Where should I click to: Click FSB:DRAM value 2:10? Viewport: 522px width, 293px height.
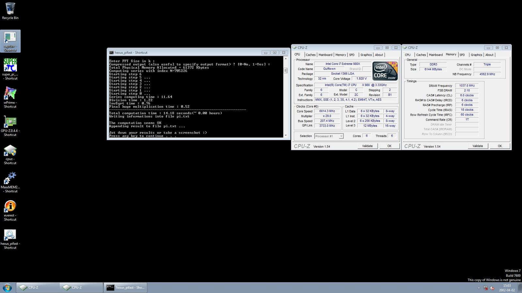click(467, 91)
